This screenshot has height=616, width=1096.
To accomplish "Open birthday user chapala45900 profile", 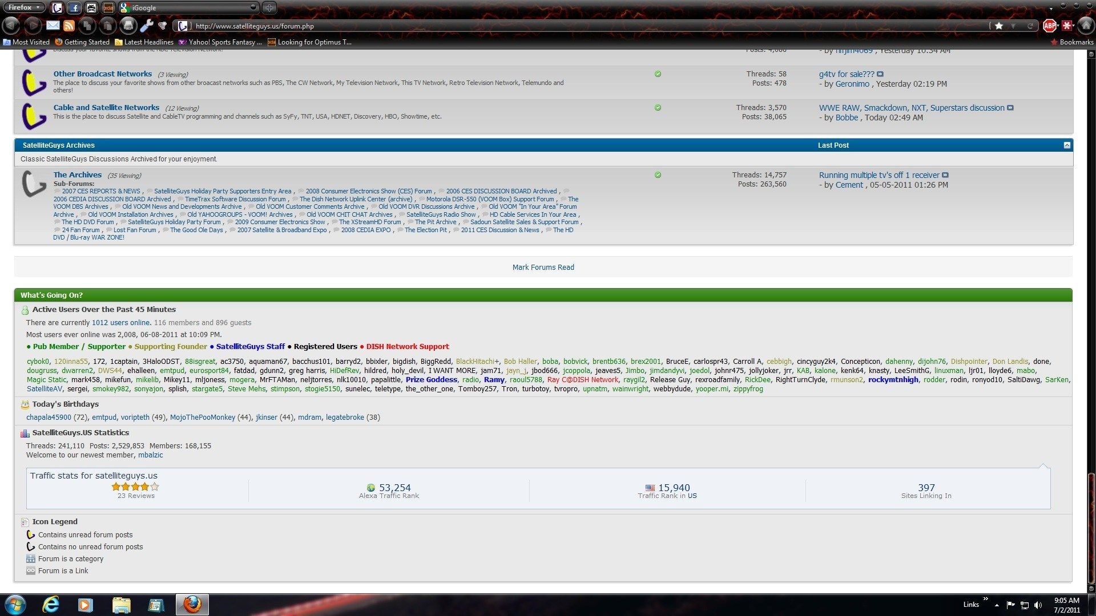I will click(x=49, y=418).
